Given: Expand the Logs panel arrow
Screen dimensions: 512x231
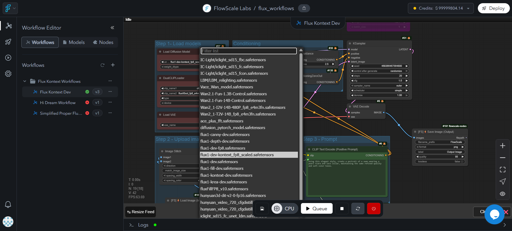Looking at the screenshot, I should [505, 225].
